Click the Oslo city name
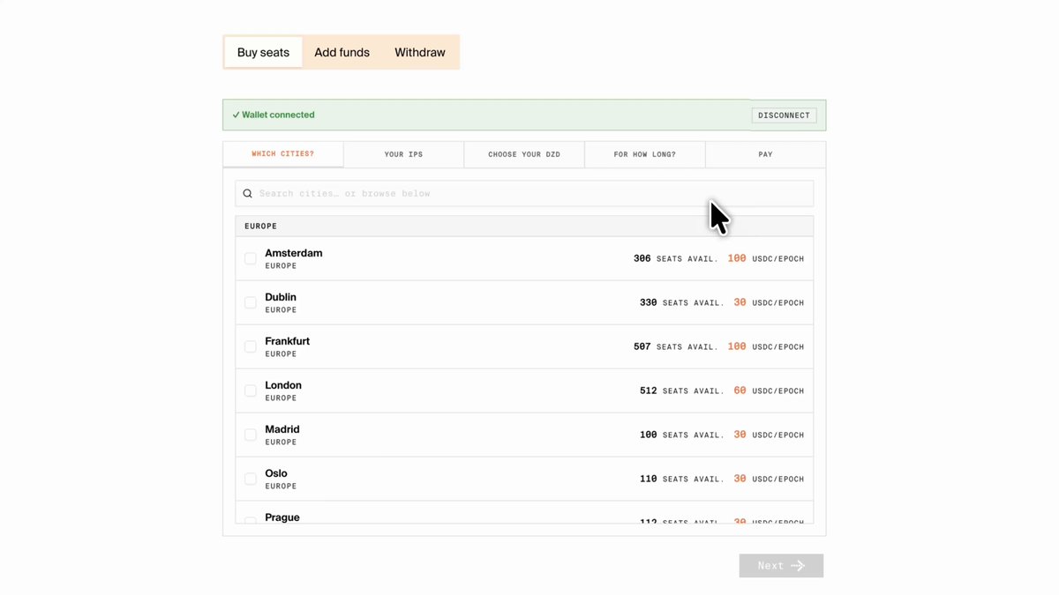Image resolution: width=1059 pixels, height=595 pixels. click(276, 473)
